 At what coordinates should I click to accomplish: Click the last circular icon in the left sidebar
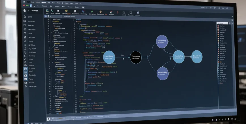pyautogui.click(x=26, y=86)
